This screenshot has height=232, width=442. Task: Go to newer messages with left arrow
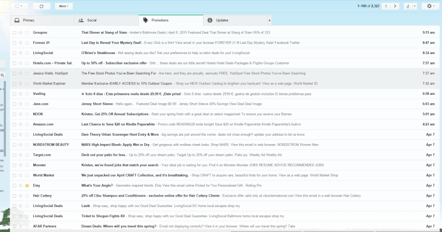pyautogui.click(x=386, y=6)
